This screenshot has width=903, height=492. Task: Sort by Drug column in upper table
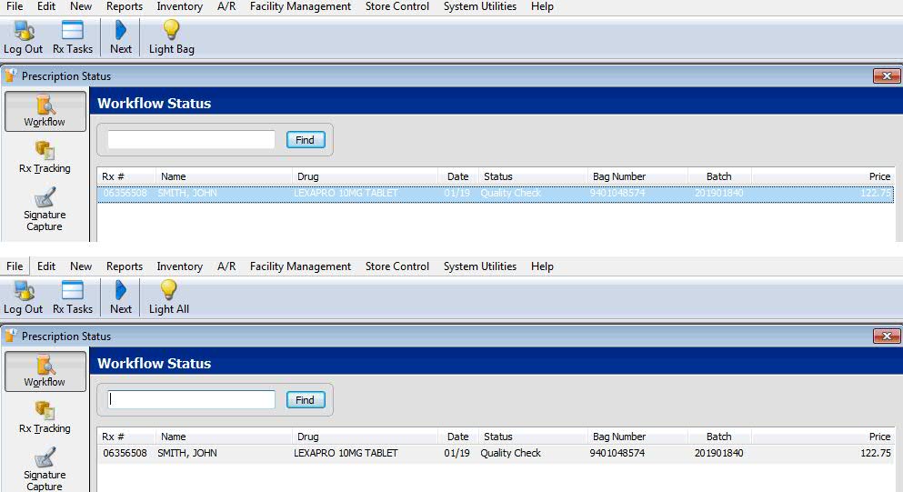point(366,176)
